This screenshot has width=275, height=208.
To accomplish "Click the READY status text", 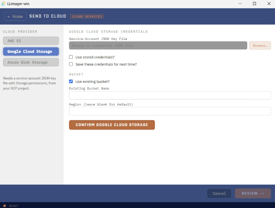I will pos(14,206).
